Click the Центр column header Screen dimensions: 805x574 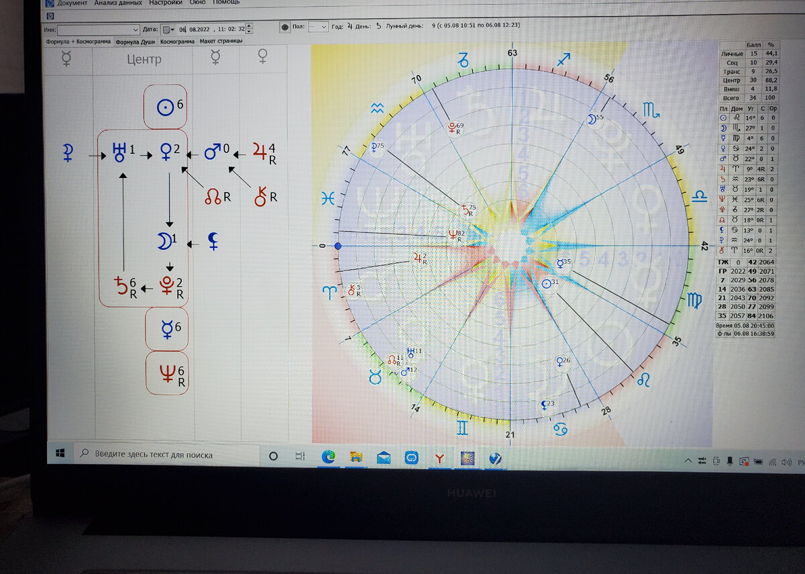(144, 60)
